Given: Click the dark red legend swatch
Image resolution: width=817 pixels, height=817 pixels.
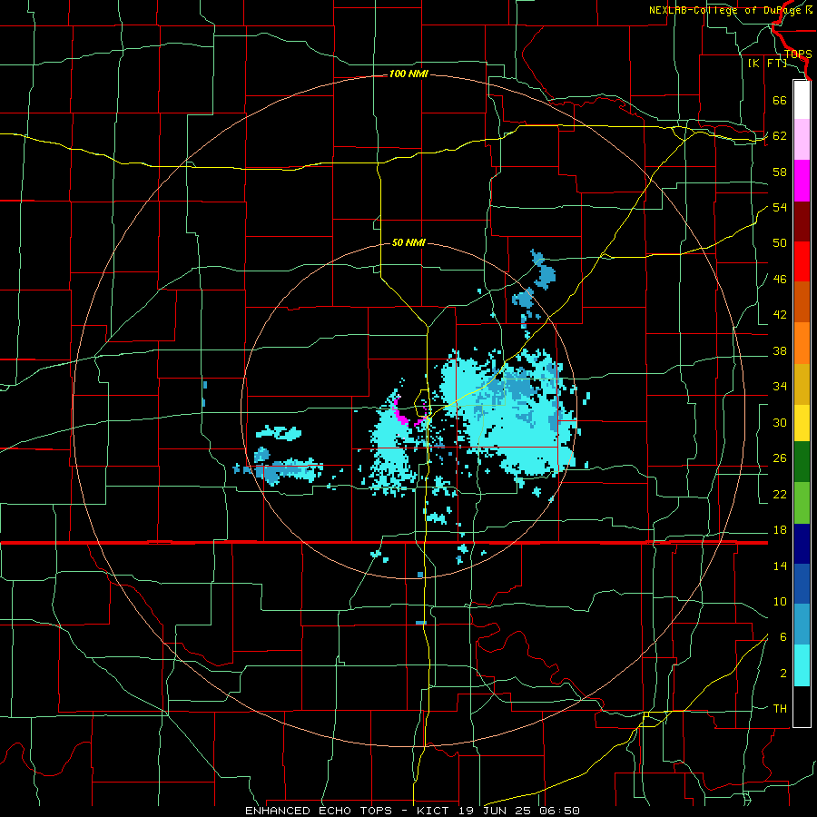Looking at the screenshot, I should pyautogui.click(x=802, y=221).
